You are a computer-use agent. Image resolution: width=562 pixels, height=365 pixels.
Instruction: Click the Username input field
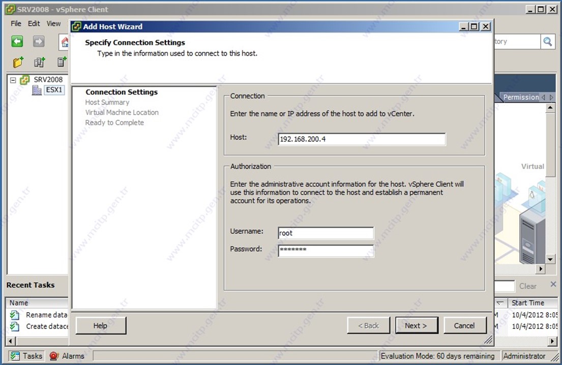click(x=326, y=233)
